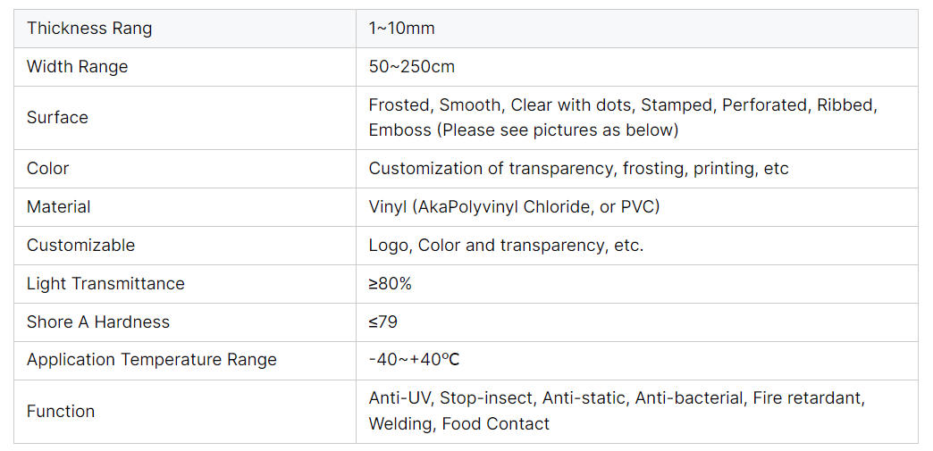
Task: Click the Material row label
Action: [x=58, y=207]
